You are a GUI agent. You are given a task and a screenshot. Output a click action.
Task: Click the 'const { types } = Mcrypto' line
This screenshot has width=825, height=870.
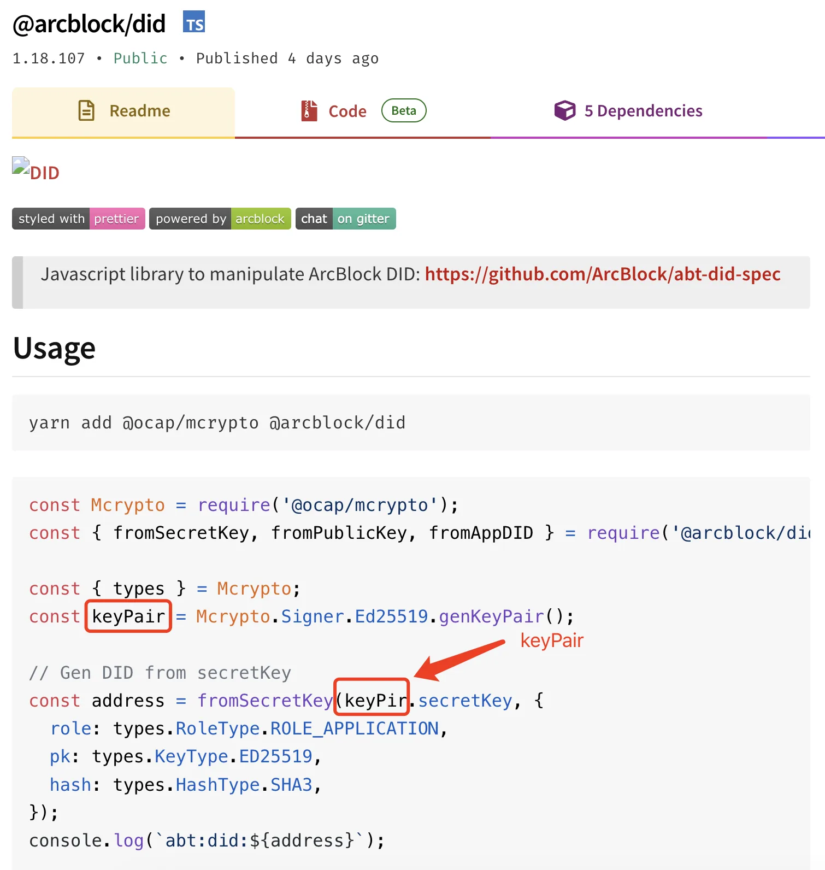pos(165,589)
